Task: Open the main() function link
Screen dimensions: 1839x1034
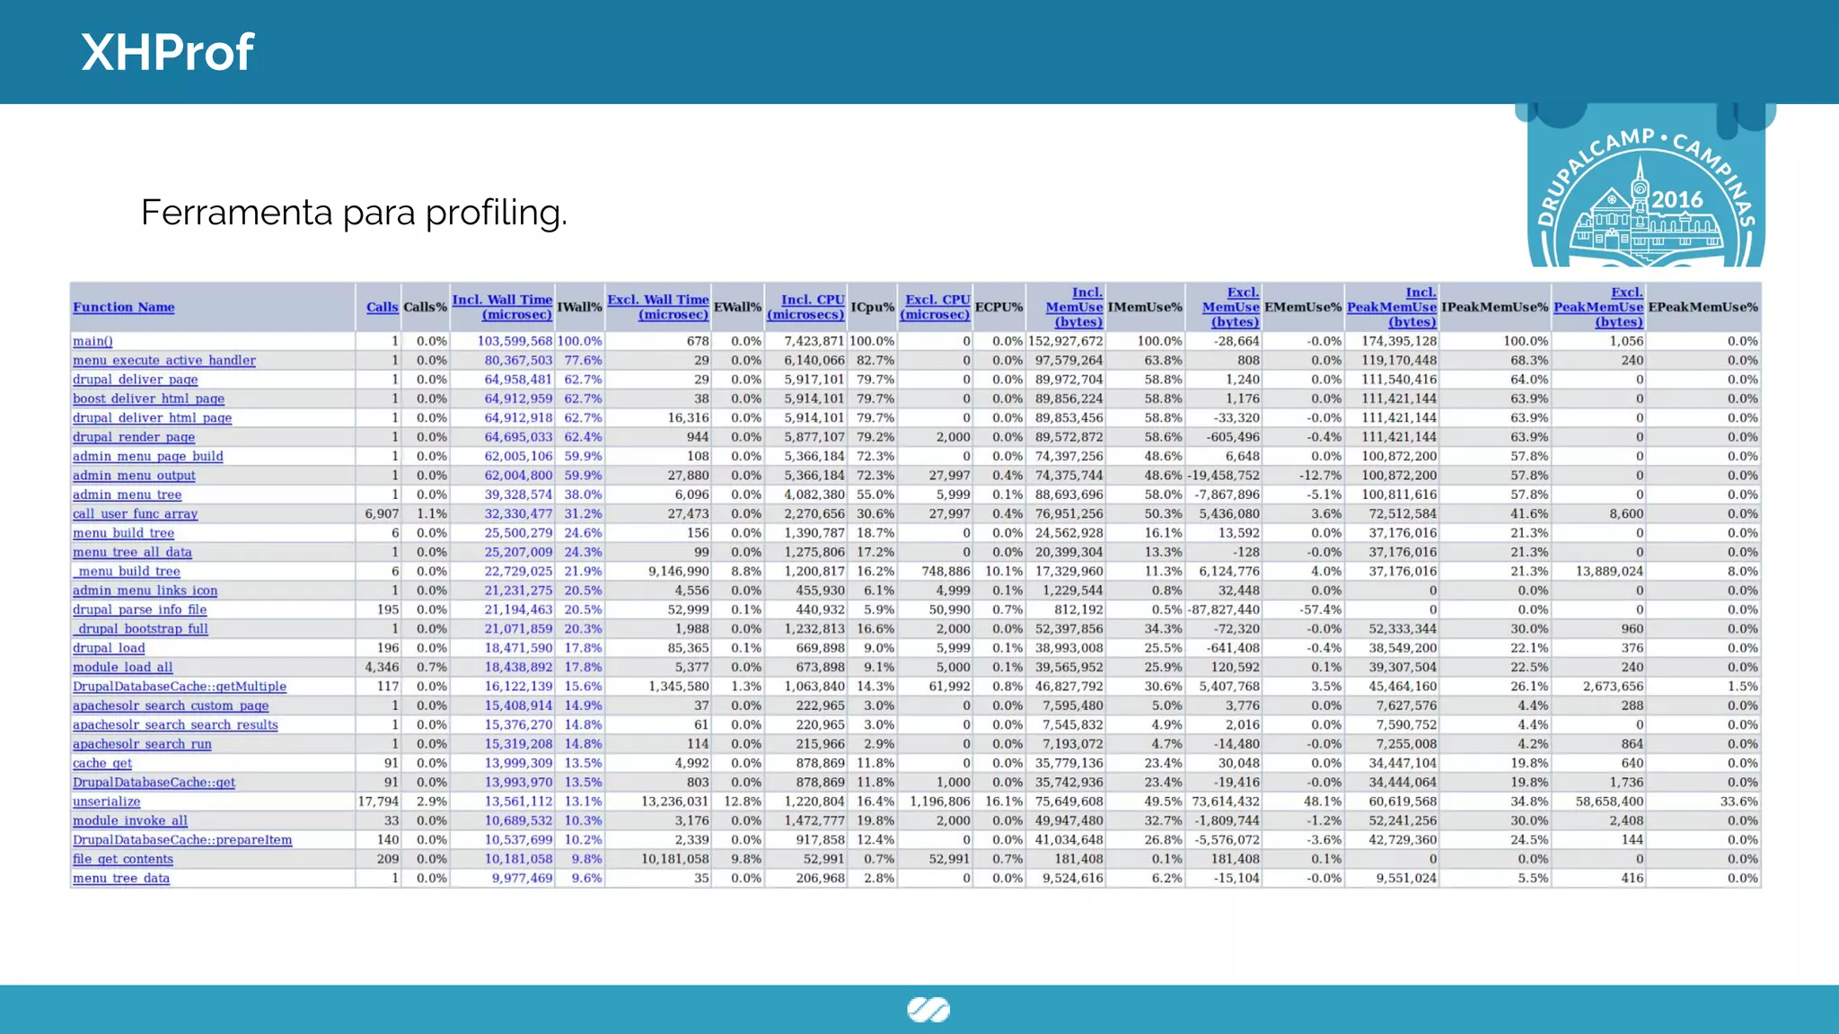Action: click(92, 341)
